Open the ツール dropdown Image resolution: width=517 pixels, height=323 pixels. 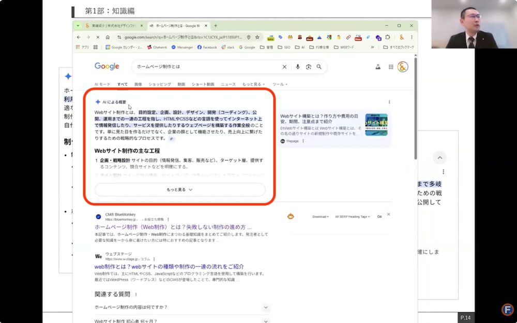280,84
